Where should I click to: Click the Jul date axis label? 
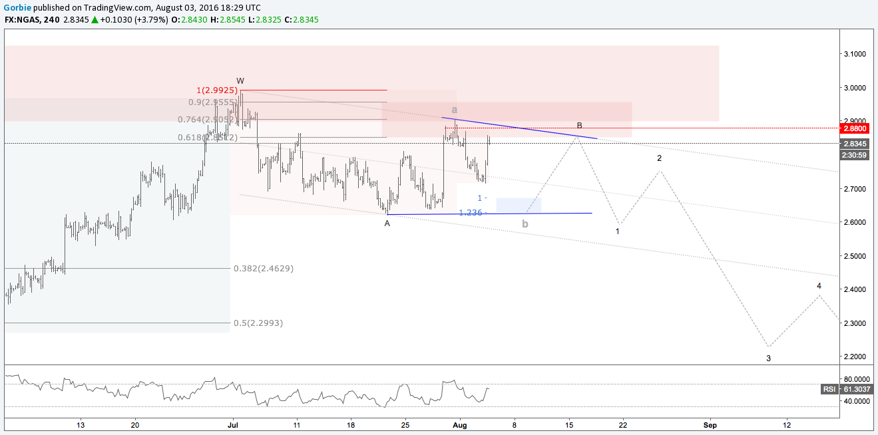pos(233,424)
